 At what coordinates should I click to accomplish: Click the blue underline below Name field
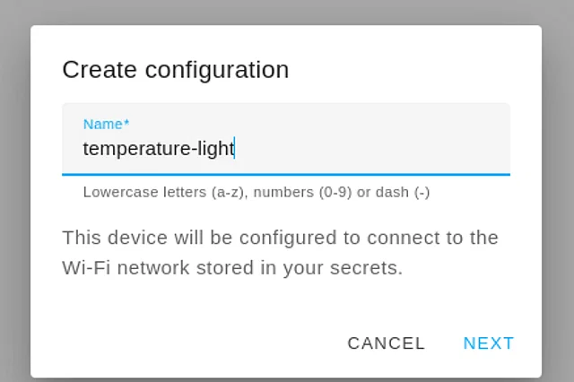[285, 174]
